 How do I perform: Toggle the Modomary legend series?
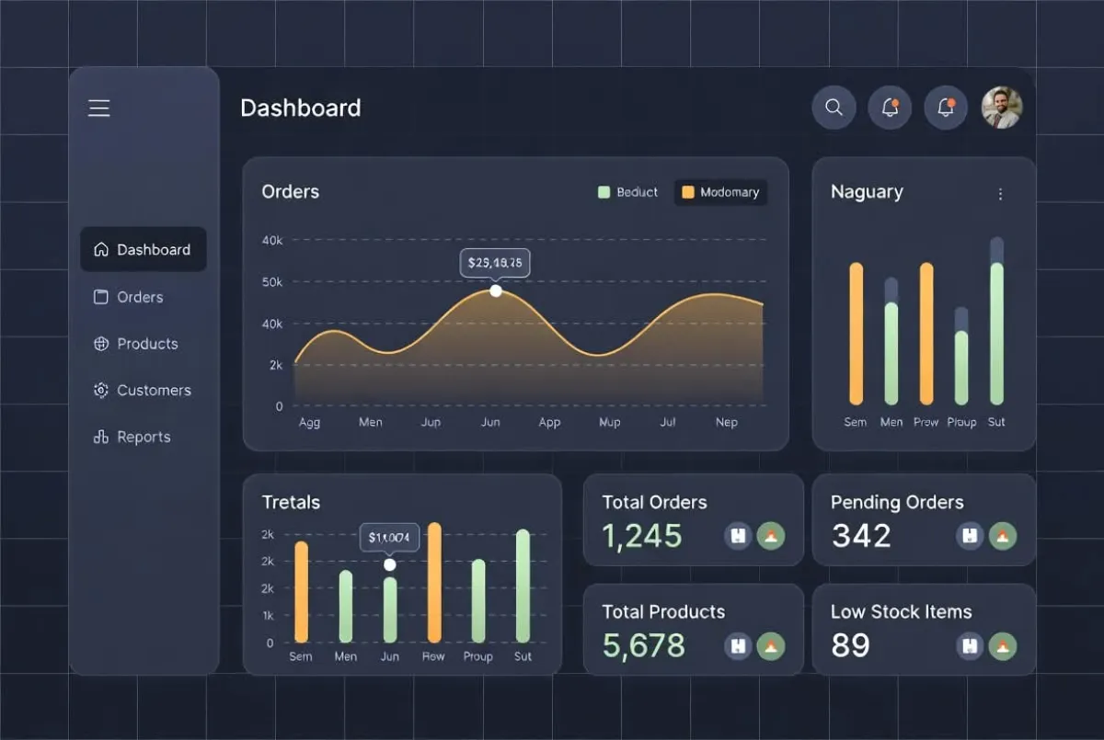(720, 192)
